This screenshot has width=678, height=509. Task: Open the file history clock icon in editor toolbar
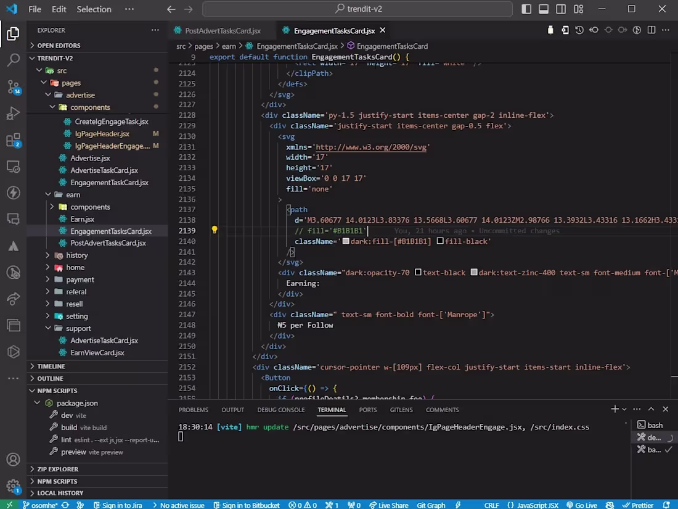579,30
